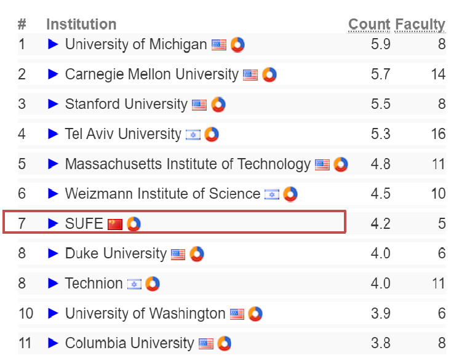Click University of Washington's chart icon
462x358 pixels.
(255, 314)
